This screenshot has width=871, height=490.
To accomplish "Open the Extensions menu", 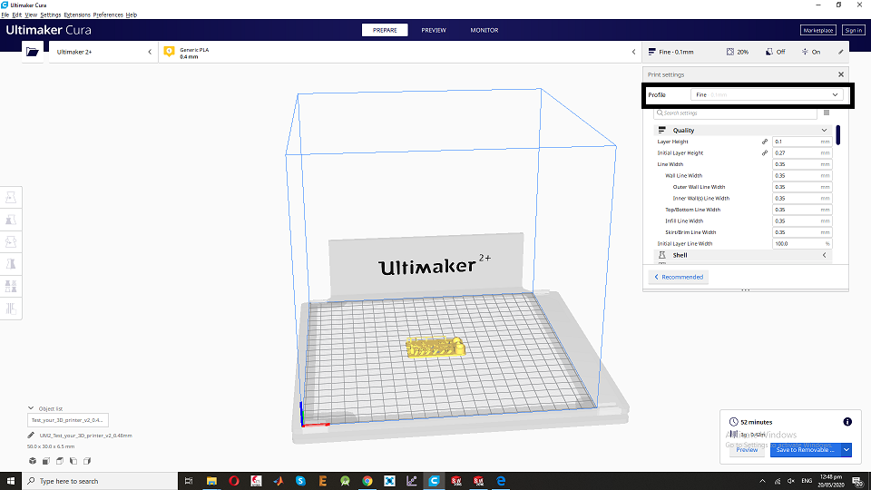I will 76,15.
